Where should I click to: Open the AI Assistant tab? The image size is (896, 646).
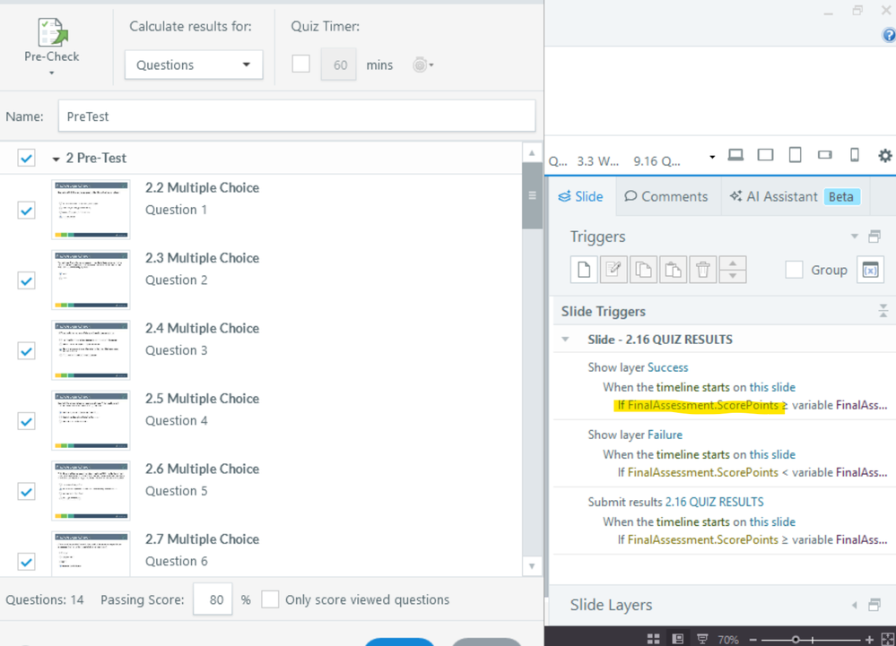795,196
